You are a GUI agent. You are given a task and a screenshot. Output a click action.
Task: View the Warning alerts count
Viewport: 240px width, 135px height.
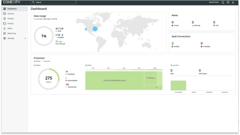coord(193,22)
